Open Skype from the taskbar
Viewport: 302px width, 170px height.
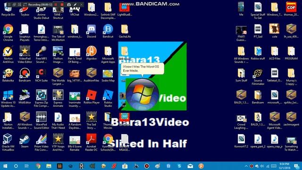click(x=179, y=166)
